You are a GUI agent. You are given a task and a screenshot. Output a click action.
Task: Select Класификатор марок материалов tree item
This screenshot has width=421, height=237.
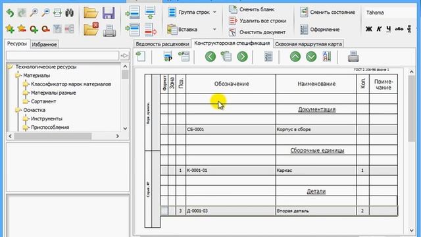pyautogui.click(x=71, y=84)
